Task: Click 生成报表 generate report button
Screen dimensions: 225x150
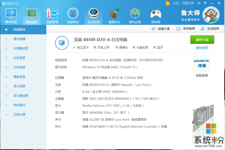Action: 210,29
